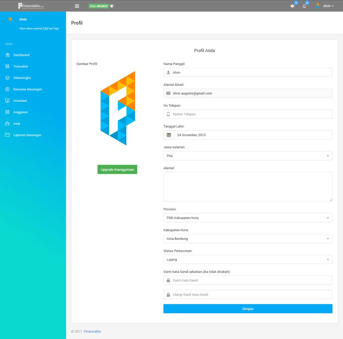Click the Alamat text area
This screenshot has height=339, width=343.
point(248,186)
